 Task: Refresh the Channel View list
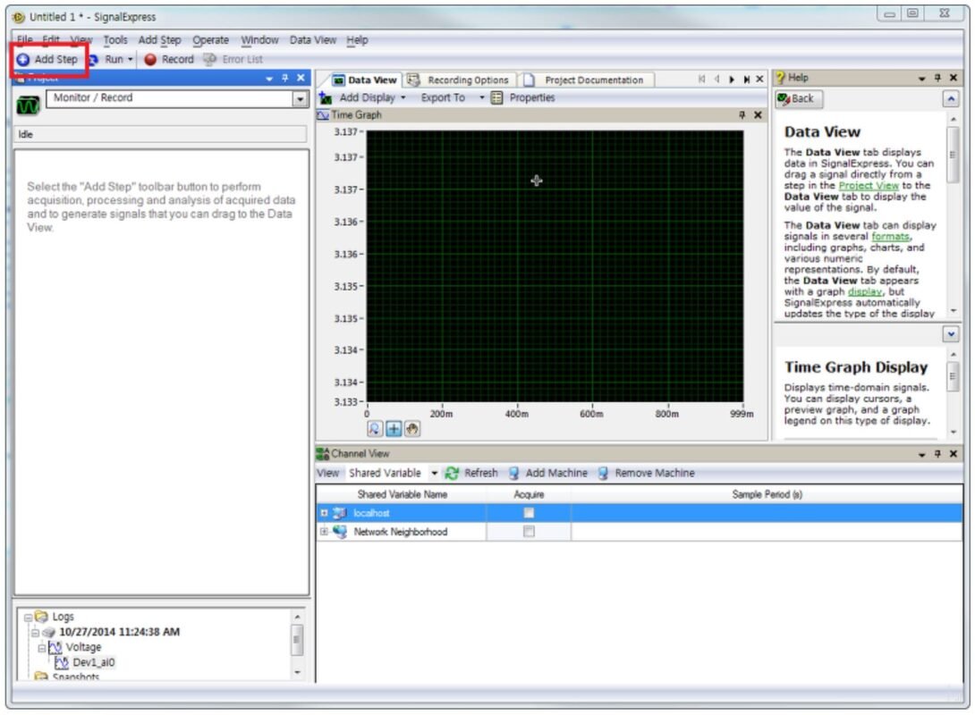pos(472,474)
